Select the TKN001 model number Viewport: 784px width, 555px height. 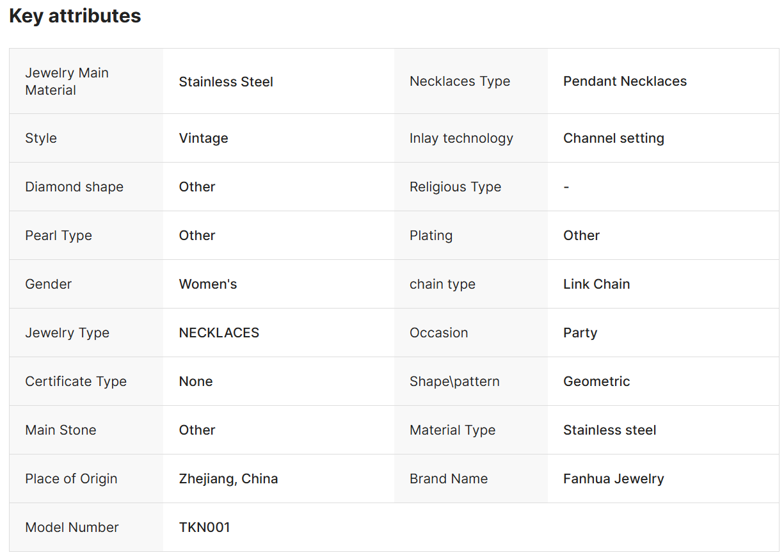204,527
